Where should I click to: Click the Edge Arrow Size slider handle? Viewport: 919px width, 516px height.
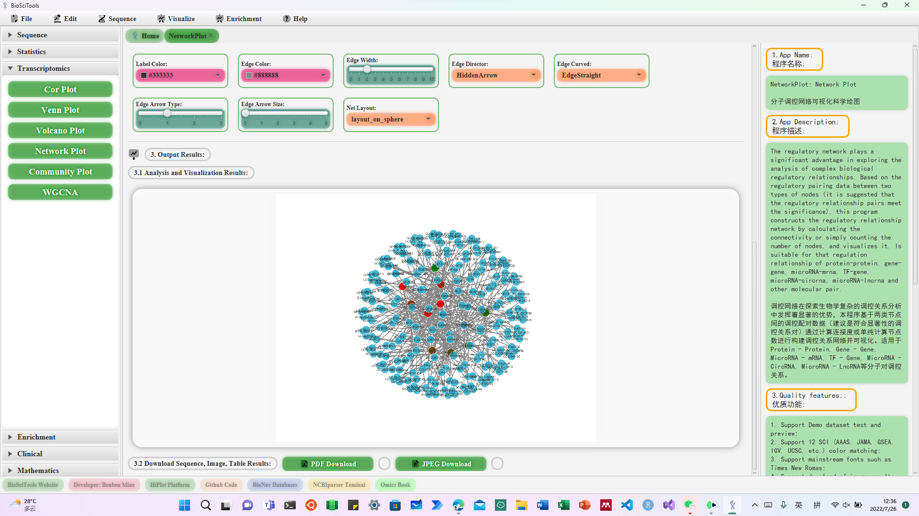(246, 113)
